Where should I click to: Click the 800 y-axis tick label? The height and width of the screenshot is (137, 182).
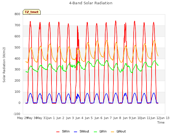[x=17, y=14]
